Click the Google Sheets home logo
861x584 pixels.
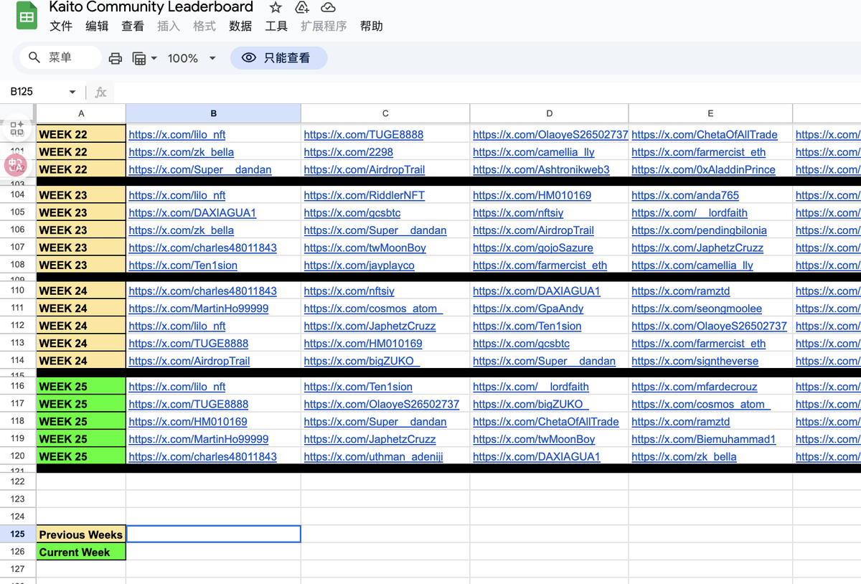coord(27,17)
